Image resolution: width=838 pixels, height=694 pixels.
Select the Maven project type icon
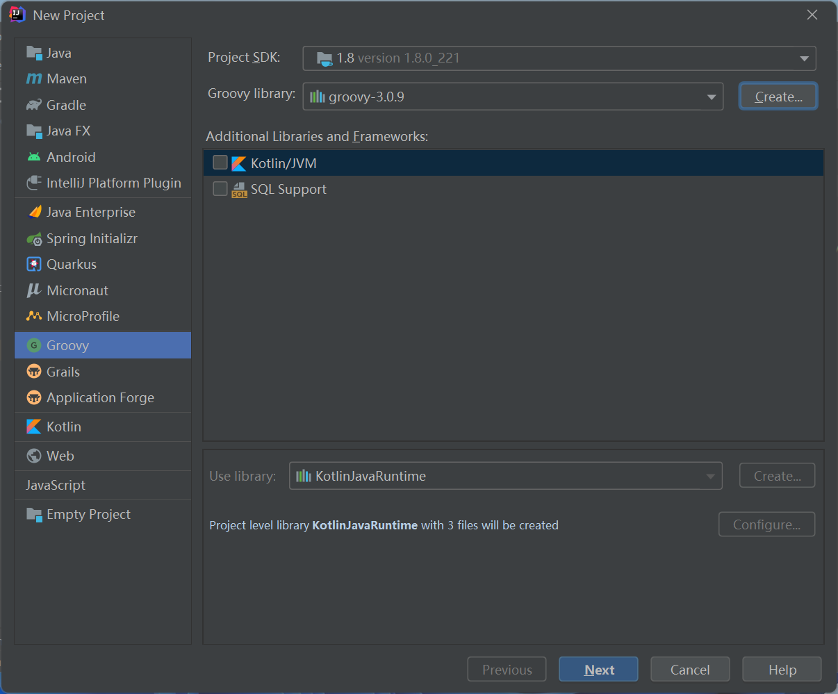click(x=34, y=79)
